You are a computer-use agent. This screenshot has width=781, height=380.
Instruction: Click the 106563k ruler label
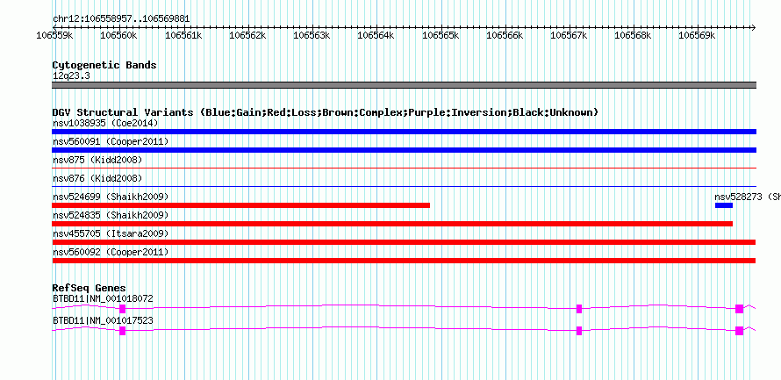tap(312, 35)
